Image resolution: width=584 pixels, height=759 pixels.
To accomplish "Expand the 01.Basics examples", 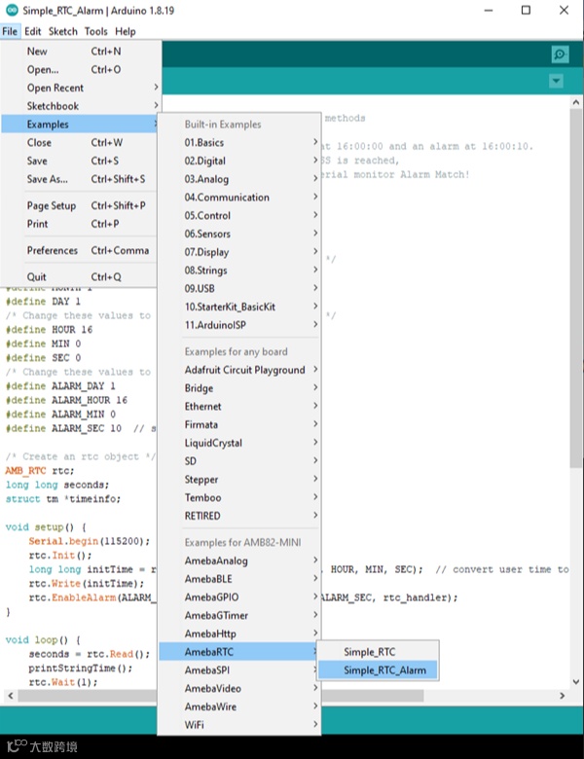I will 239,143.
